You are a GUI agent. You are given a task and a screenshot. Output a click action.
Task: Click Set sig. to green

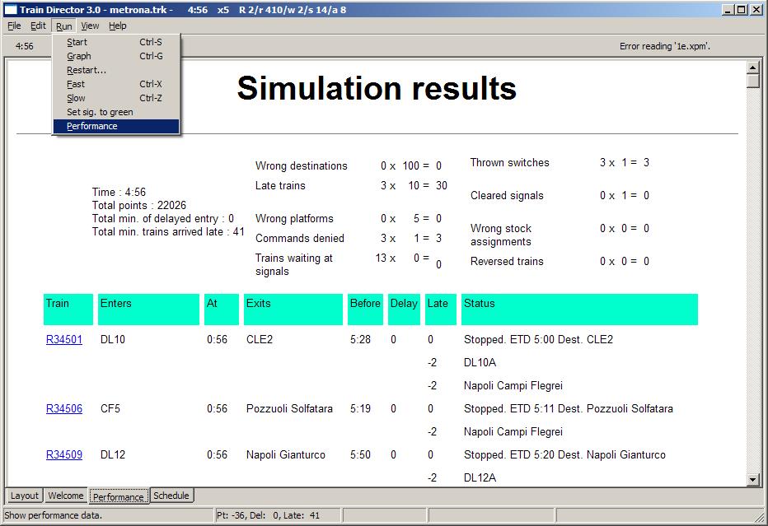(100, 112)
